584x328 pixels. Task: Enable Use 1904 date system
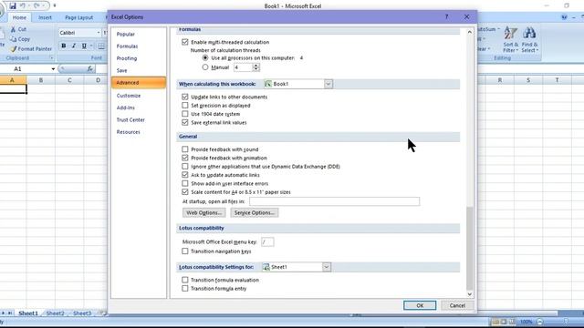coord(185,114)
